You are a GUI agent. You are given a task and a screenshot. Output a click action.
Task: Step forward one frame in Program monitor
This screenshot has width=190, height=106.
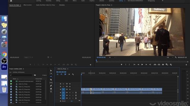pyautogui.click(x=146, y=65)
